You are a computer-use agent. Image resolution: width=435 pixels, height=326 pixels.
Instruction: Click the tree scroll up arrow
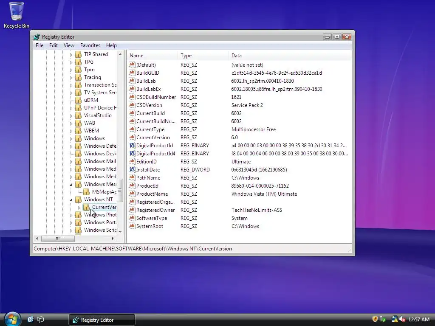(x=120, y=54)
